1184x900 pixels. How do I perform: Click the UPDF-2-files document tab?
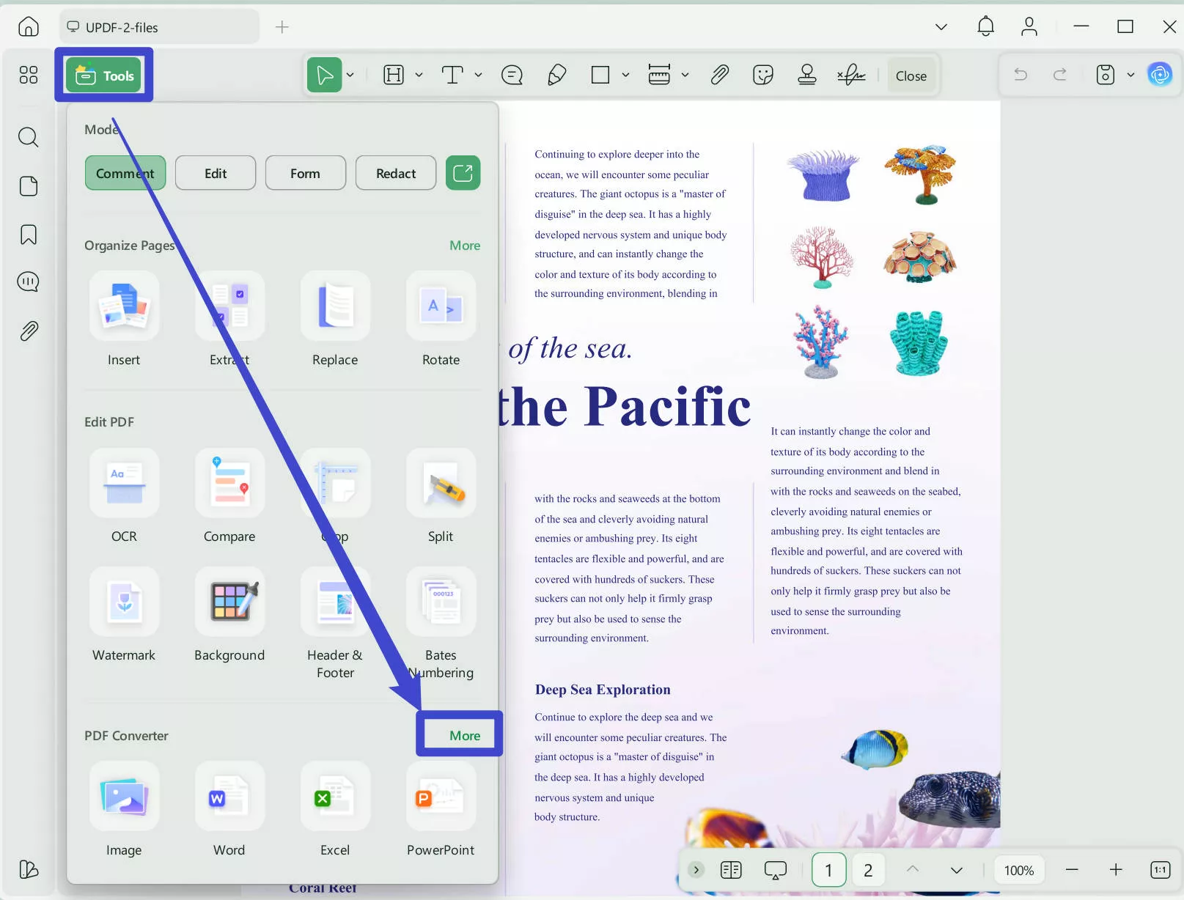pyautogui.click(x=158, y=26)
